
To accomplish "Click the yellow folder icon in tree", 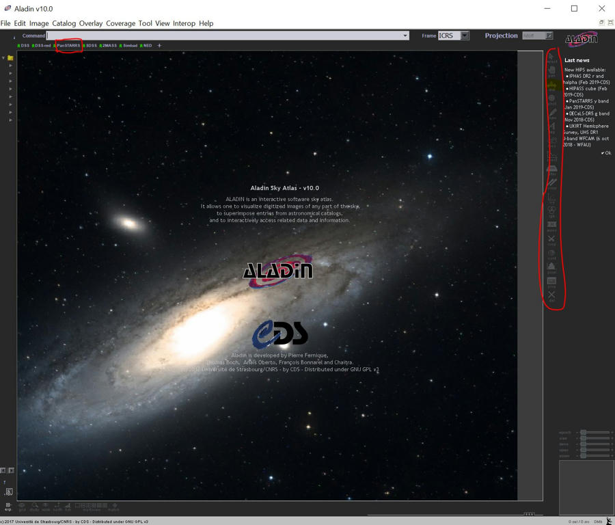I will point(10,58).
